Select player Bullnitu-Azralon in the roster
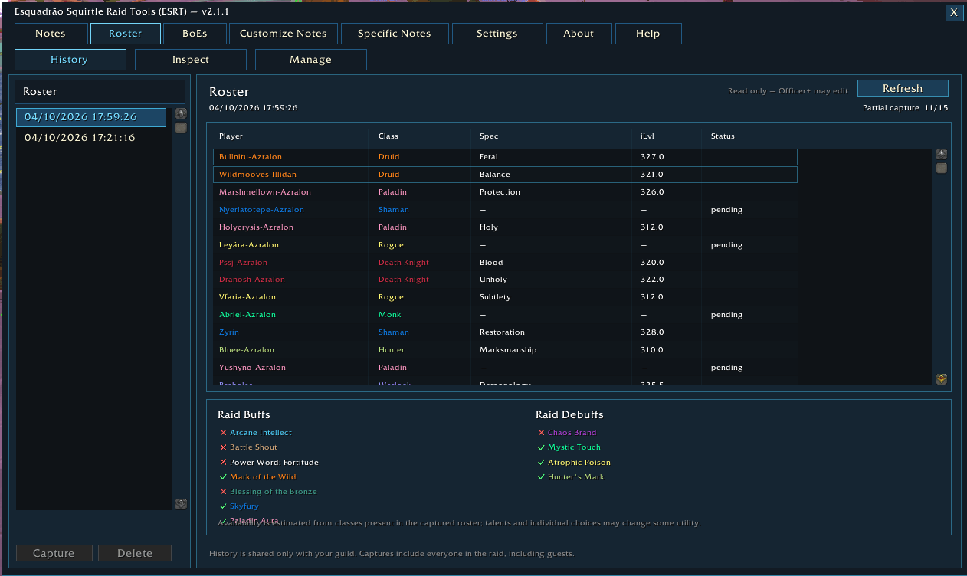This screenshot has width=967, height=576. pos(505,157)
